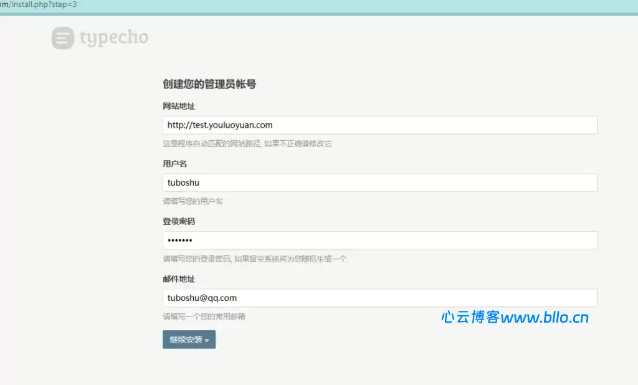
Task: Click the teal browser bar at top
Action: 374,6
